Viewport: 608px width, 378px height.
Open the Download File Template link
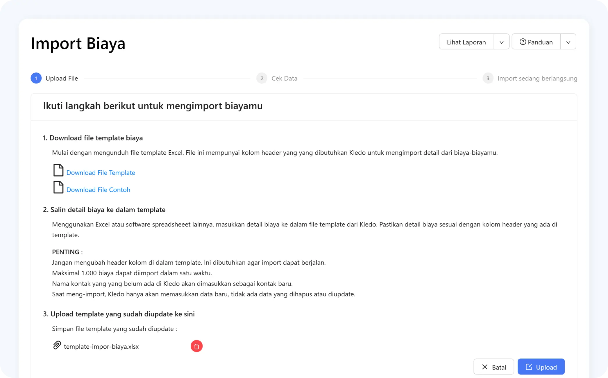101,173
